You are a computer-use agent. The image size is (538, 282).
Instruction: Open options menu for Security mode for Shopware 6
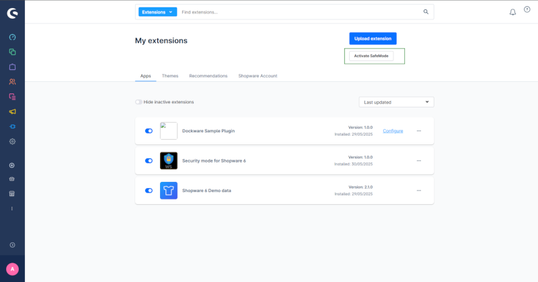coord(419,160)
